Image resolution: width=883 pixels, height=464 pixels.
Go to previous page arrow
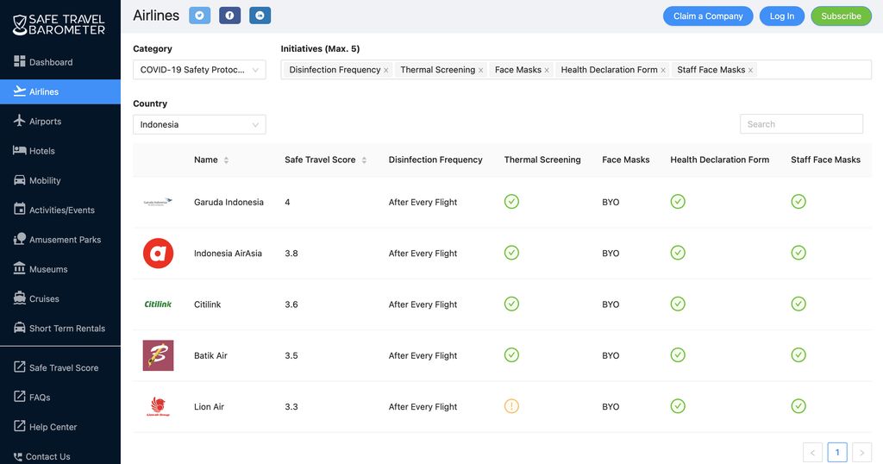click(812, 452)
